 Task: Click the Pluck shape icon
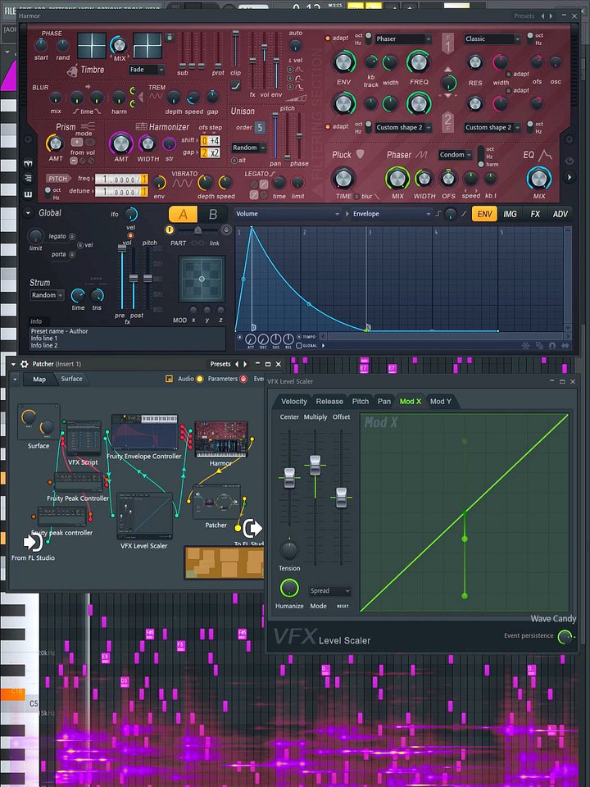point(360,154)
